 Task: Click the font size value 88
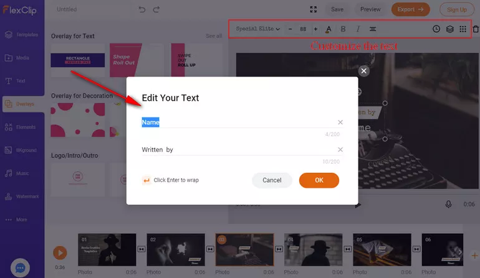tap(303, 29)
